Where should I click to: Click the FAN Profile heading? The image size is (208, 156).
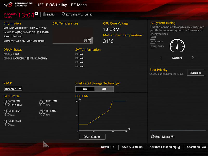coord(12,96)
